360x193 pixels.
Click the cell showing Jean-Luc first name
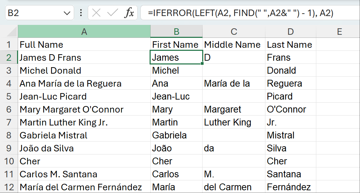tap(176, 96)
